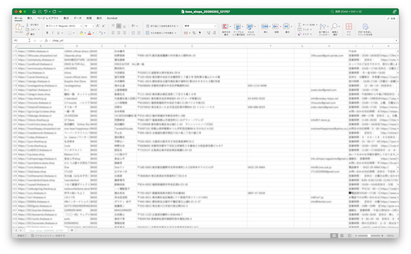411x254 pixels.
Task: Decrease cell indent
Action: (x=133, y=33)
